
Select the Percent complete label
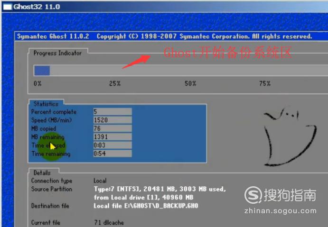[54, 112]
